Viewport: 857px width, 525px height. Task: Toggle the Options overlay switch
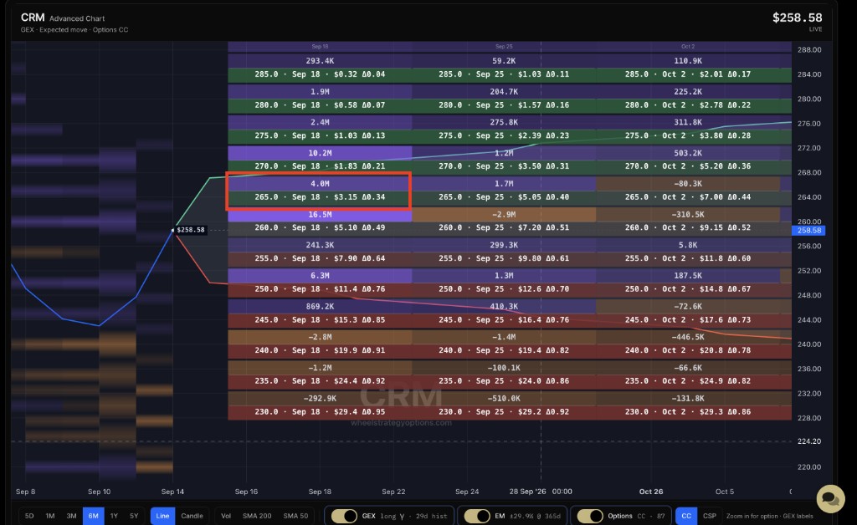tap(590, 516)
